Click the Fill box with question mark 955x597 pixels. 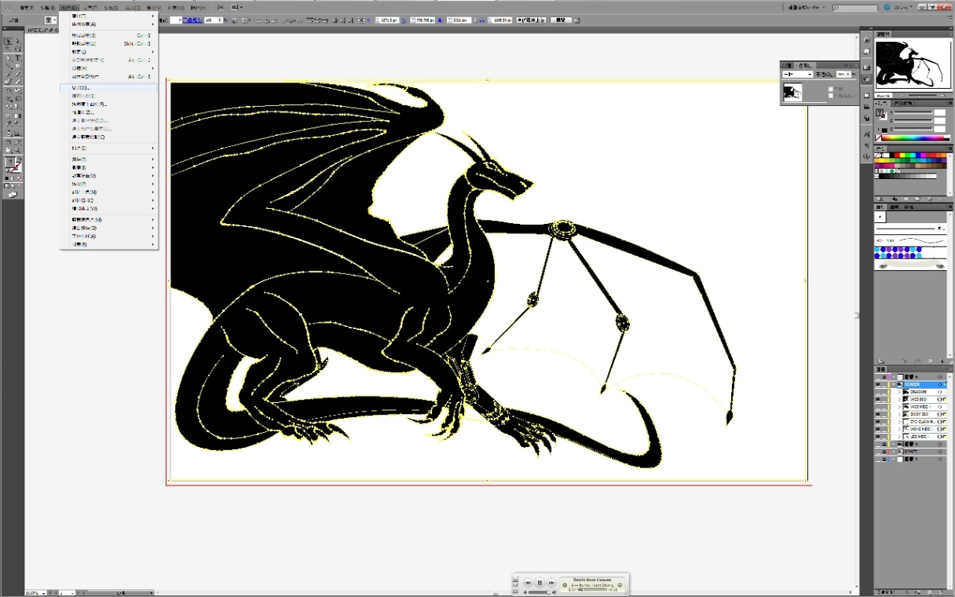click(10, 161)
